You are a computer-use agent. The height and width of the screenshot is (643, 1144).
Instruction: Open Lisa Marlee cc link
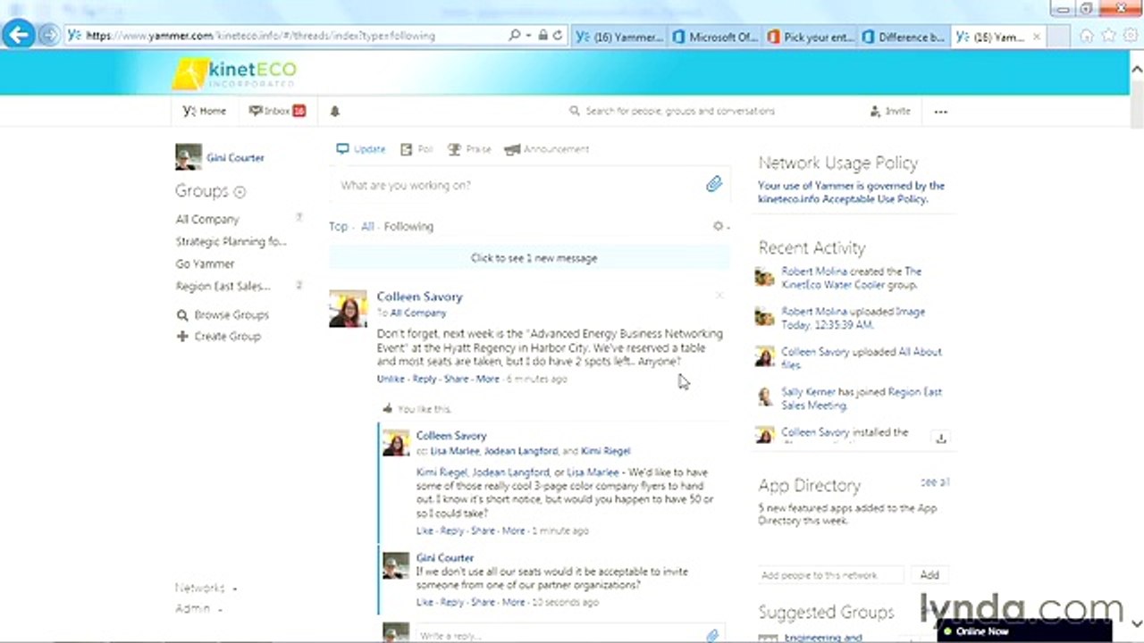(455, 452)
